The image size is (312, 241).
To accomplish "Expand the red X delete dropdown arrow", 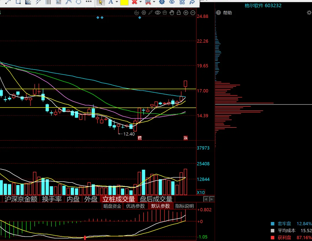I will [x=140, y=2].
